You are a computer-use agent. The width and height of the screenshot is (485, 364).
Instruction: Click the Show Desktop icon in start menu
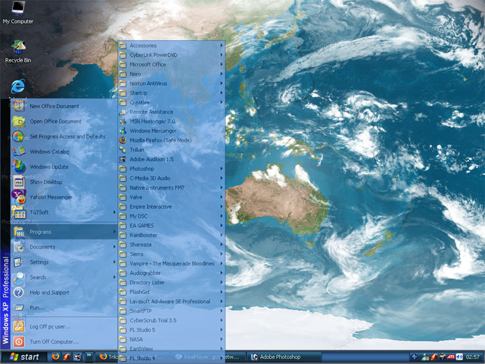point(18,182)
